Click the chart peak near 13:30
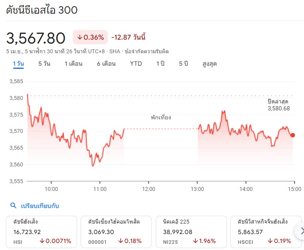Image resolution: width=304 pixels, height=250 pixels. click(223, 112)
